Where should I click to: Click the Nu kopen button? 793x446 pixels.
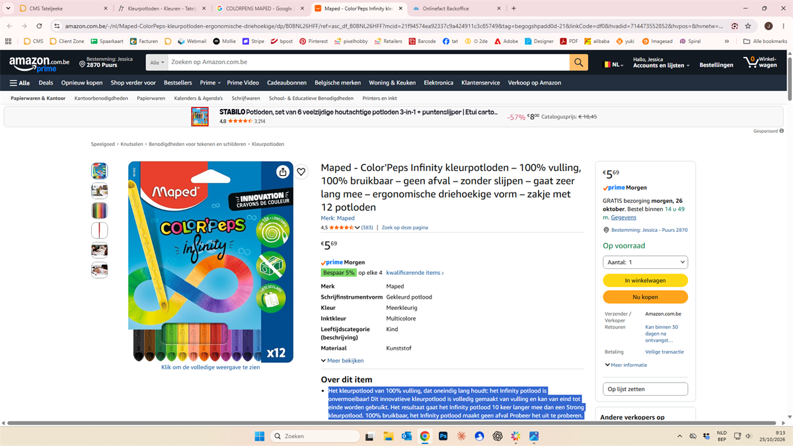[x=645, y=297]
